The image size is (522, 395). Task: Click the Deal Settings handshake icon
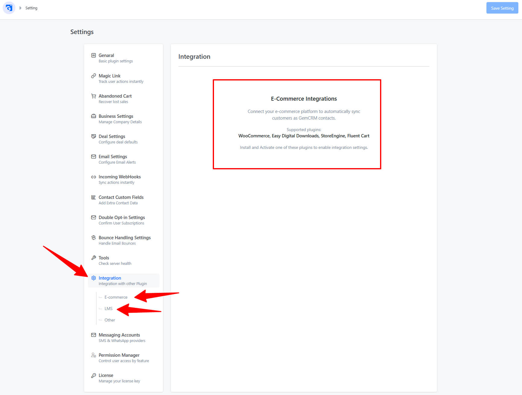[93, 136]
